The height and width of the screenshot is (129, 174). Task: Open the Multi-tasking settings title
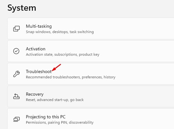(39, 26)
